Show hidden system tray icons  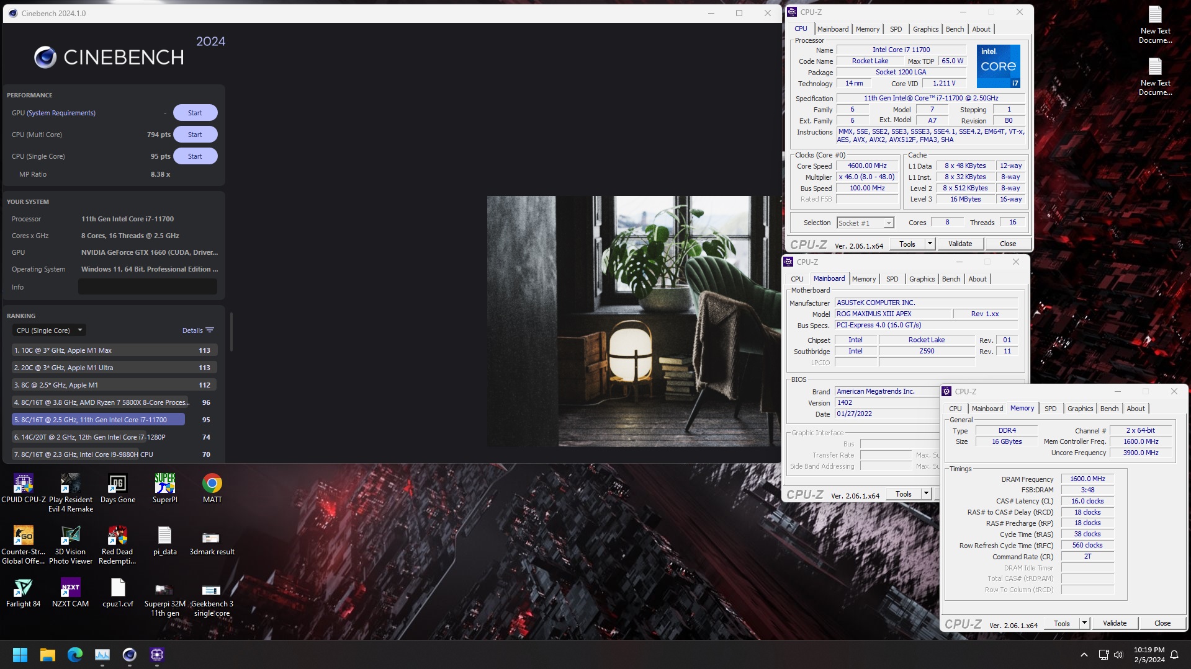pos(1084,655)
